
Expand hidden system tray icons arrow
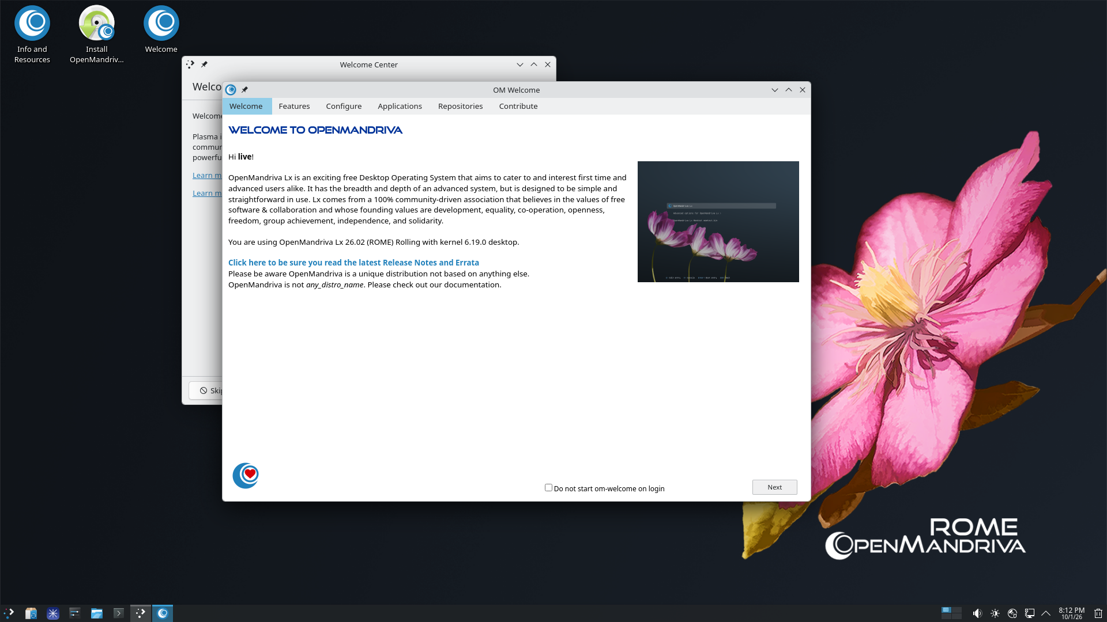[x=1046, y=613]
